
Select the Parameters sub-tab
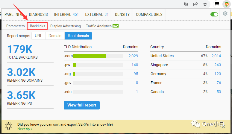[x=15, y=26]
